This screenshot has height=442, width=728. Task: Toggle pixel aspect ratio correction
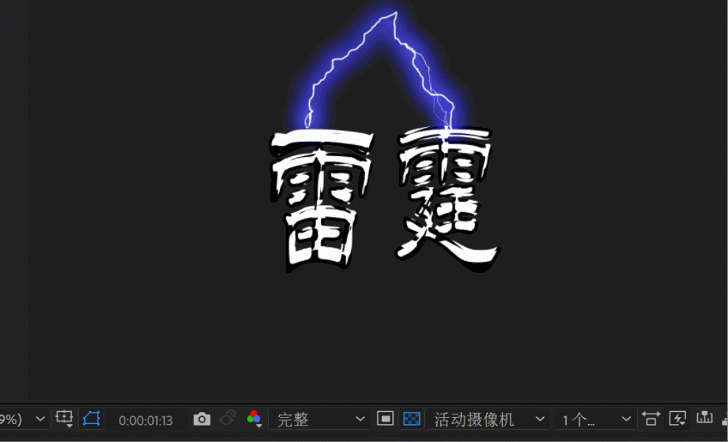(651, 419)
